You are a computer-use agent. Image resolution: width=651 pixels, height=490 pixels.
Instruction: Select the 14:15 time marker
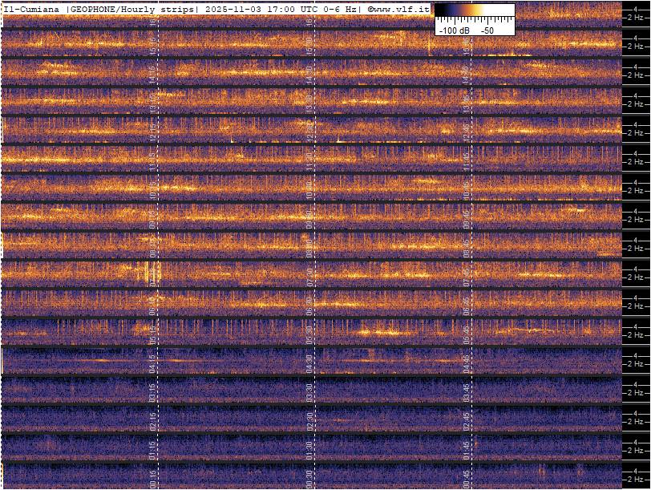coord(153,74)
